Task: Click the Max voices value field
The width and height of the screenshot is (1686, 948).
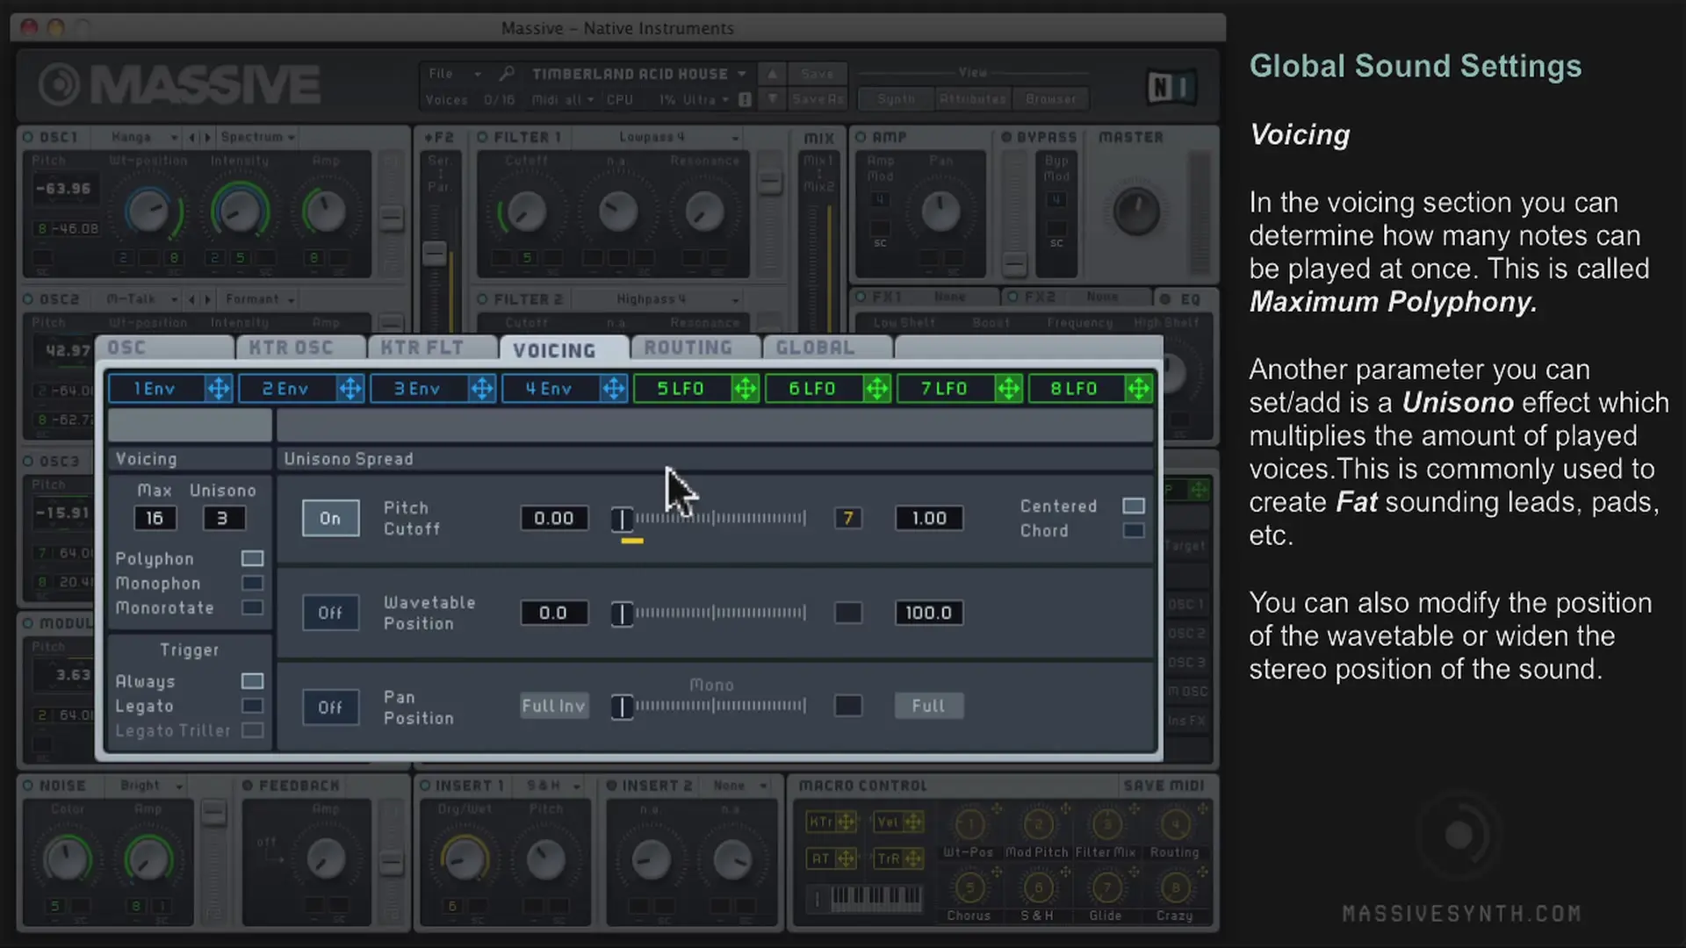Action: point(155,519)
